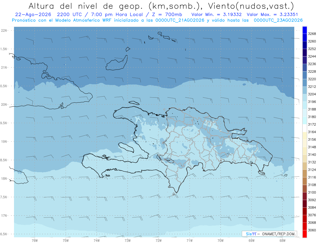Click the '68W' longitude label
This screenshot has width=317, height=244.
pyautogui.click(x=282, y=241)
